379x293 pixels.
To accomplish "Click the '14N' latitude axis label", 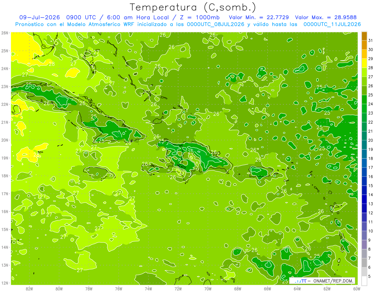I will pyautogui.click(x=4, y=247).
